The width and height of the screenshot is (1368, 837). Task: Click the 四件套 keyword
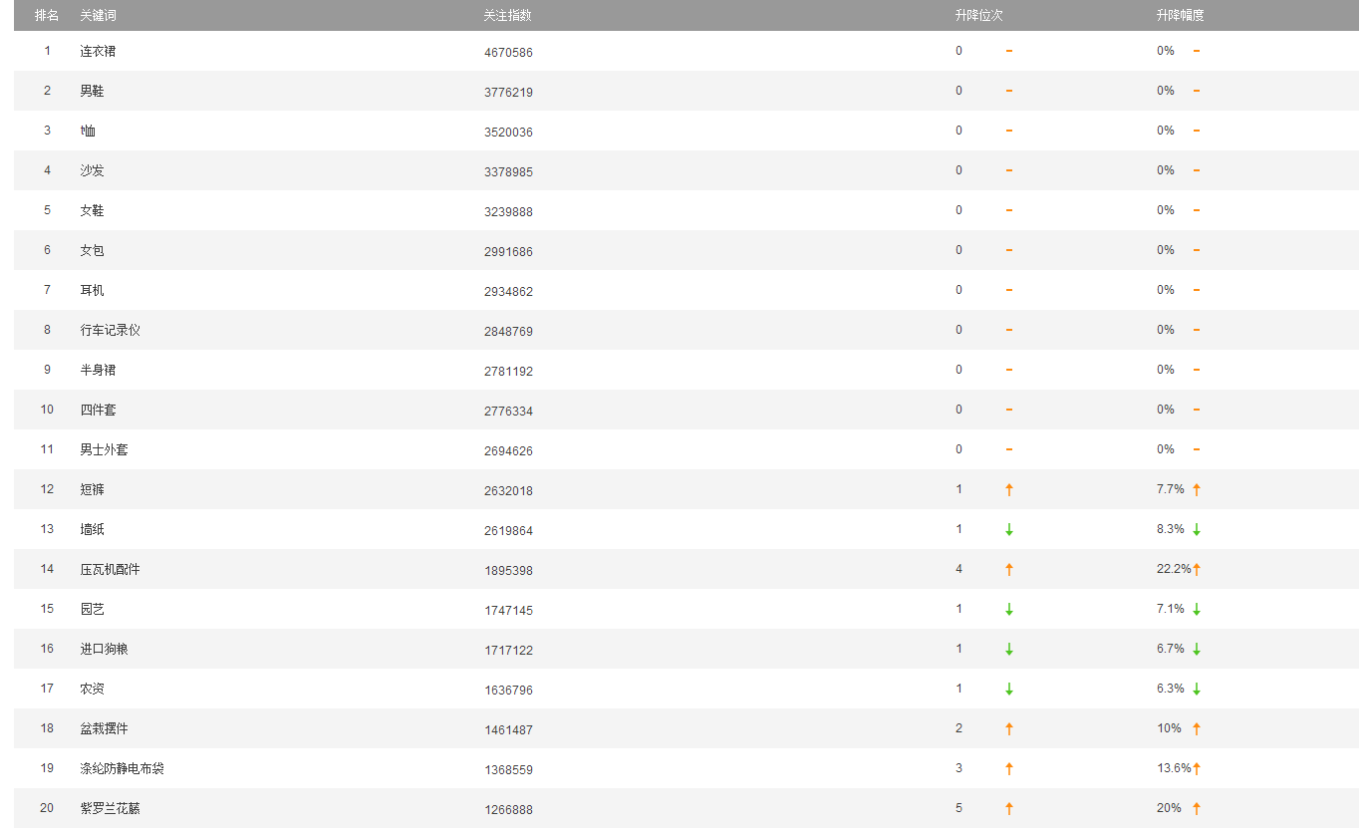[x=98, y=410]
